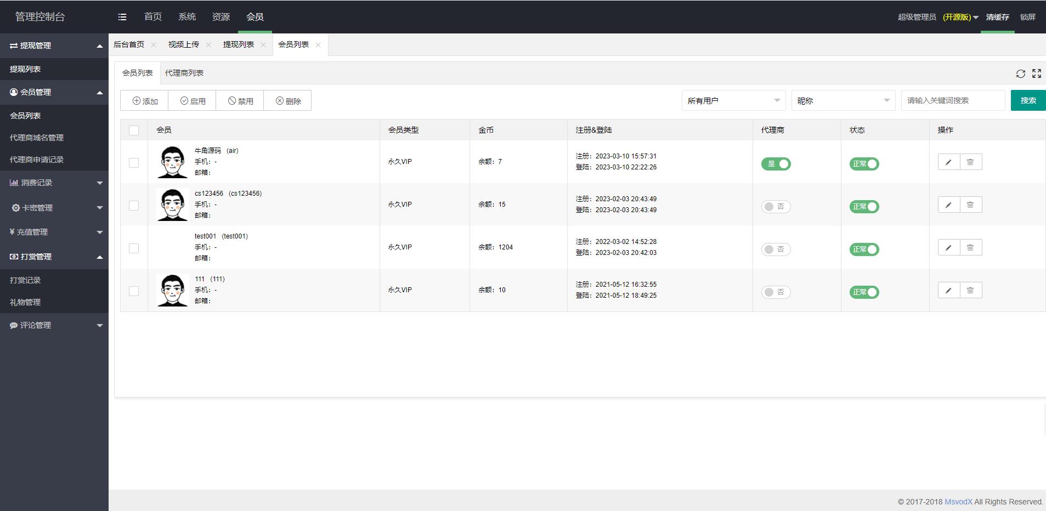The image size is (1046, 511).
Task: Close the 会员列表 page tab
Action: pyautogui.click(x=318, y=45)
